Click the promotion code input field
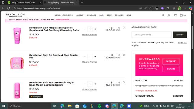The height and width of the screenshot is (109, 194). pyautogui.click(x=152, y=35)
